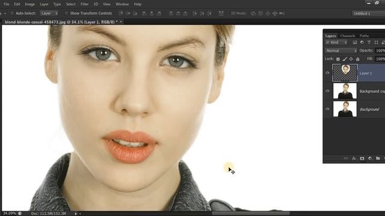Image resolution: width=385 pixels, height=216 pixels.
Task: Click the align left edges icon
Action: 144,13
